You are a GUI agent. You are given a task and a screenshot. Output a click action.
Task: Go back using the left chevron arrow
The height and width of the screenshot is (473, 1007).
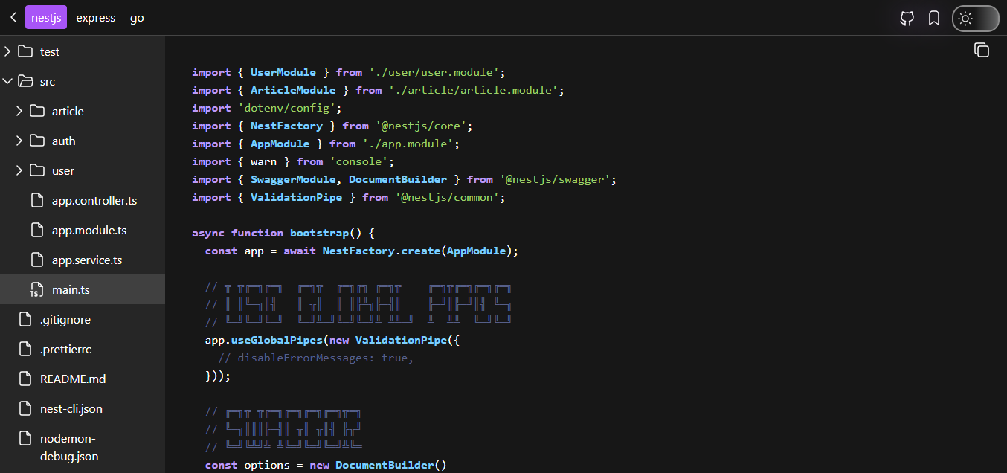coord(13,17)
